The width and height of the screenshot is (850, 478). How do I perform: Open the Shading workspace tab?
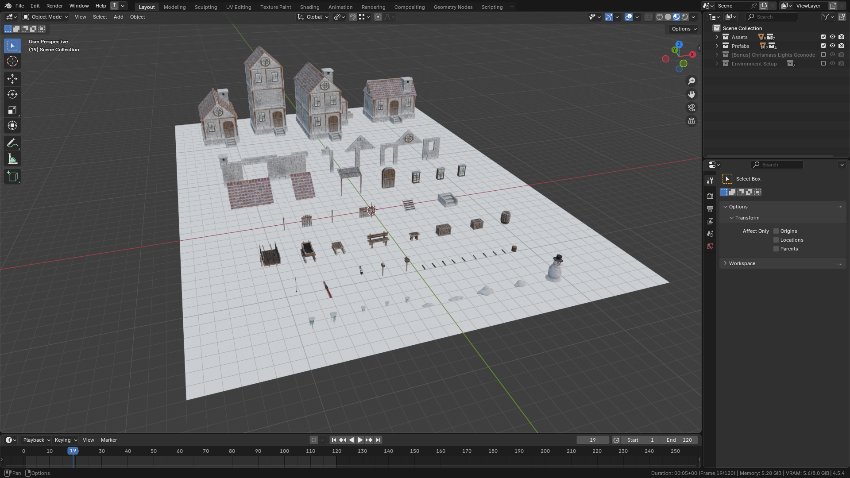point(309,7)
